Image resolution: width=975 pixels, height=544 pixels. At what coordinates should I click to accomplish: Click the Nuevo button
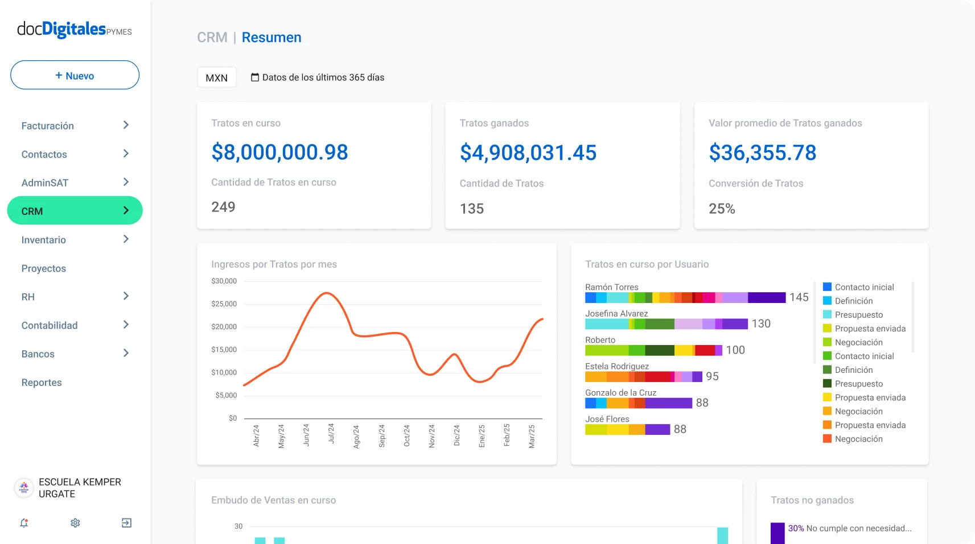click(75, 75)
